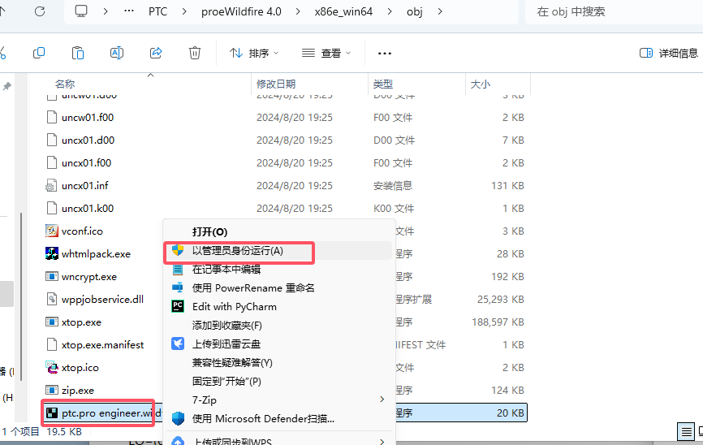The width and height of the screenshot is (703, 445).
Task: Click the Copy toolbar icon
Action: [x=39, y=53]
